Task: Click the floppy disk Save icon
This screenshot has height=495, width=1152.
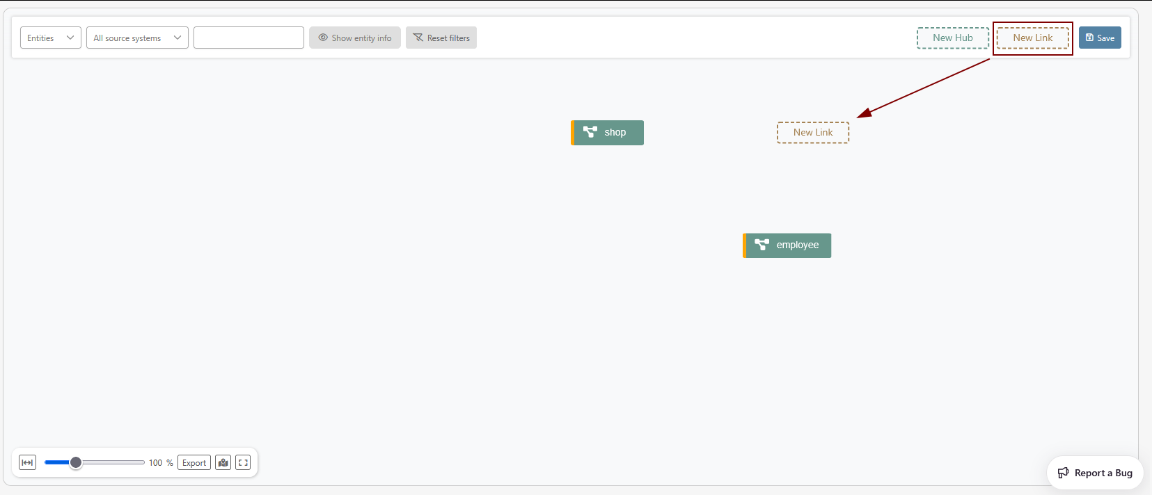Action: (x=1090, y=38)
